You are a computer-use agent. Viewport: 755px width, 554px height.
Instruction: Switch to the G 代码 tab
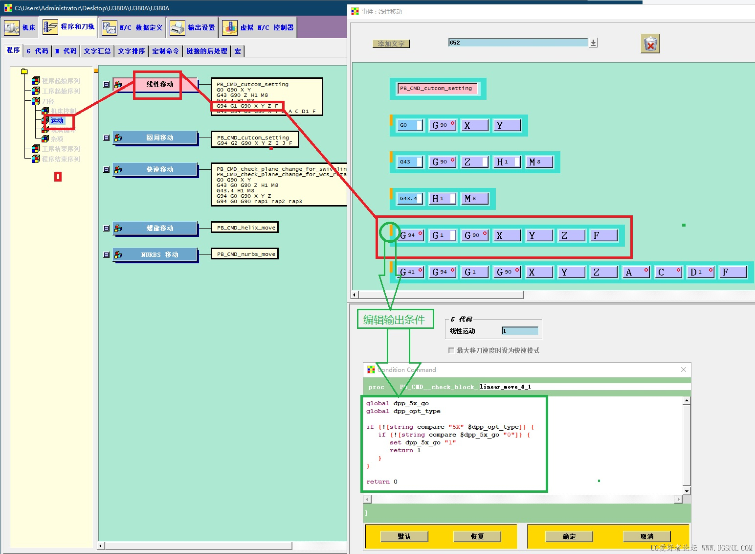37,51
